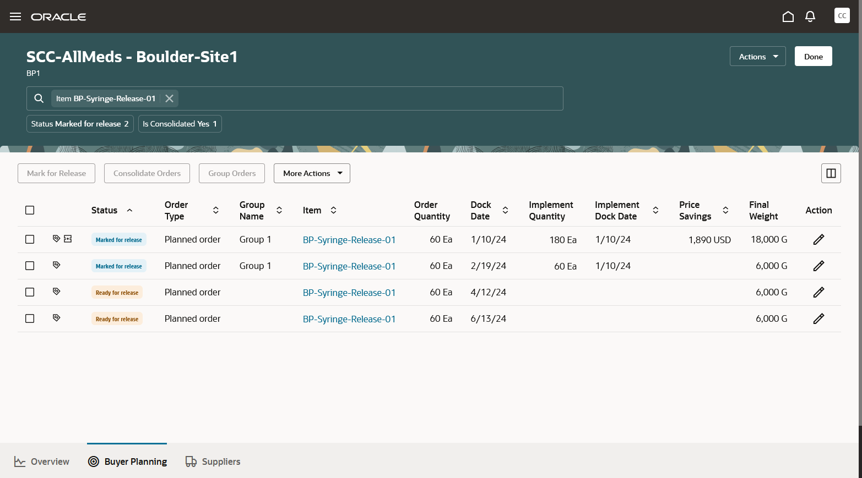Open BP-Syringe-Release-01 link in 1/10/24 row
The width and height of the screenshot is (862, 478).
(x=349, y=240)
